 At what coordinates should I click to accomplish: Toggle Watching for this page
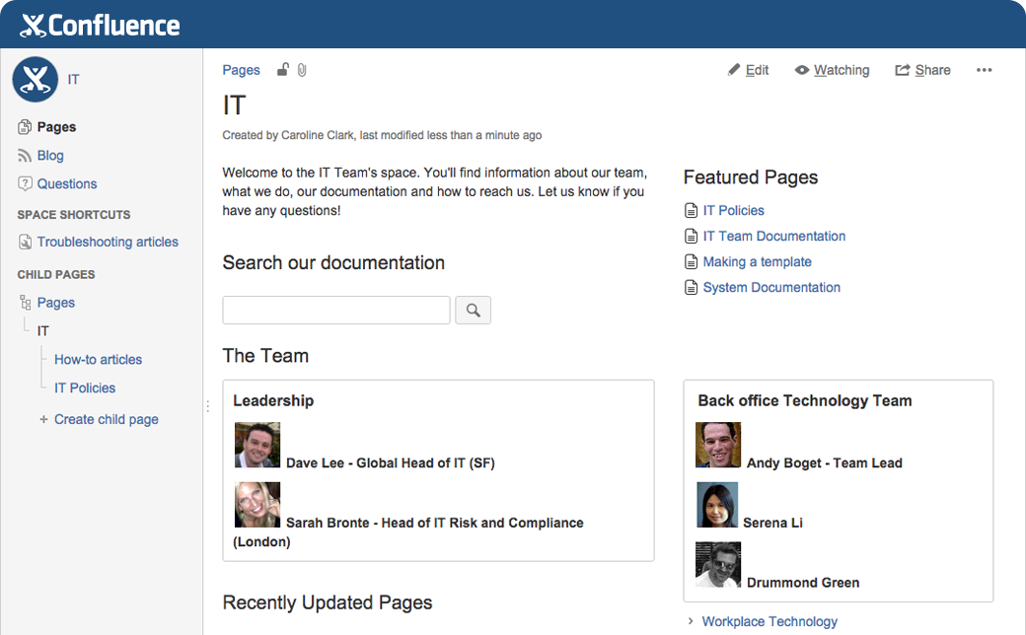(832, 70)
